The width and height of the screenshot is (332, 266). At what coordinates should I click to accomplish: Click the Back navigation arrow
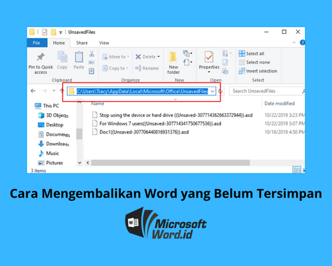33,90
